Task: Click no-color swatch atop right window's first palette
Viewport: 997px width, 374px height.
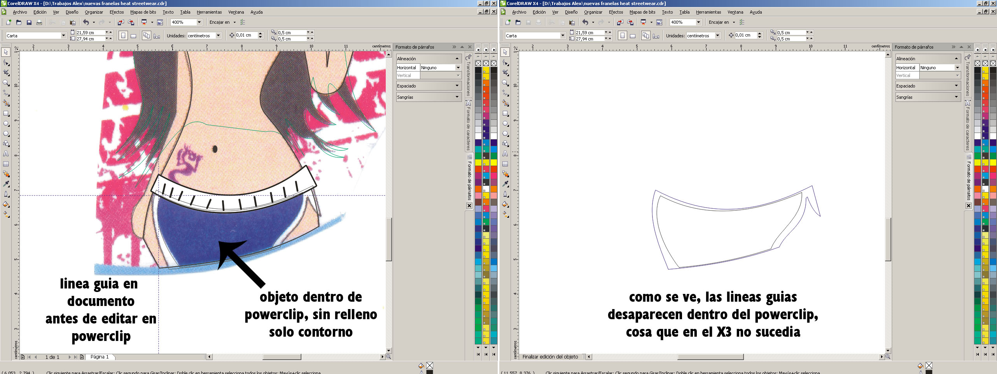Action: [978, 63]
